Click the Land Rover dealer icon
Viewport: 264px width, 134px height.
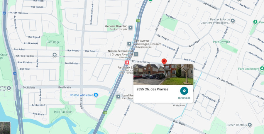click(x=119, y=96)
